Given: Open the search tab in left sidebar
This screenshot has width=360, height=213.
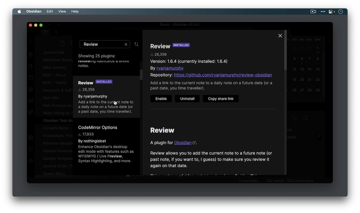Looking at the screenshot, I should click(x=56, y=32).
